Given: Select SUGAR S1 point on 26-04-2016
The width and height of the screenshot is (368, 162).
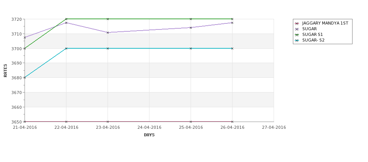Looking at the screenshot, I should click(233, 19).
